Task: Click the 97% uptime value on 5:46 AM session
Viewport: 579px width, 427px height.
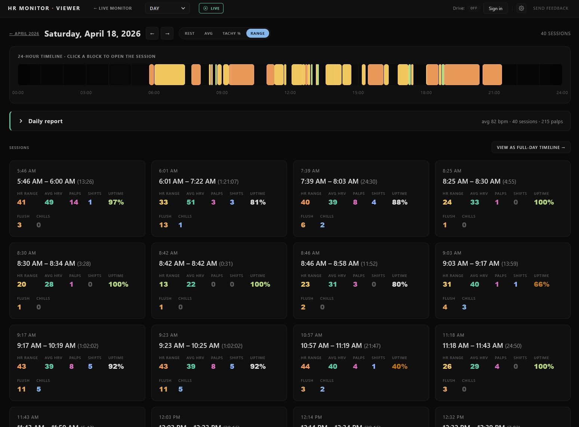Action: (116, 202)
